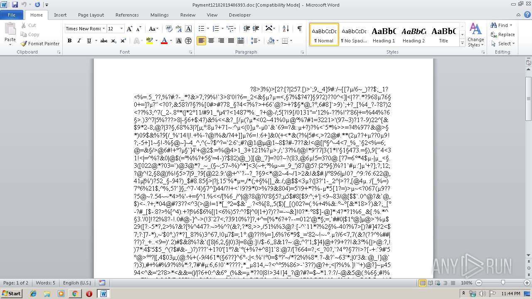Apply the yellow text highlight color
Viewport: 532px width, 299px height.
click(x=149, y=41)
